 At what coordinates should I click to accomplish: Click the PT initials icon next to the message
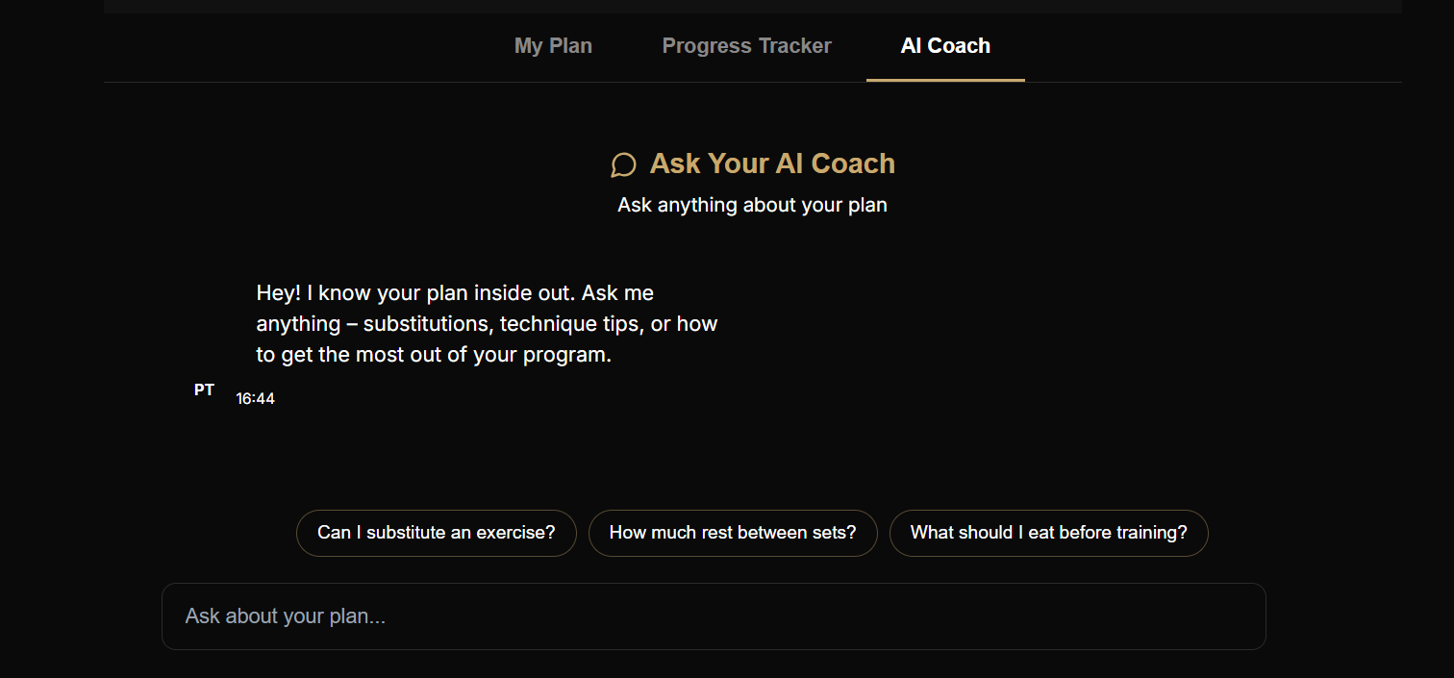(204, 389)
